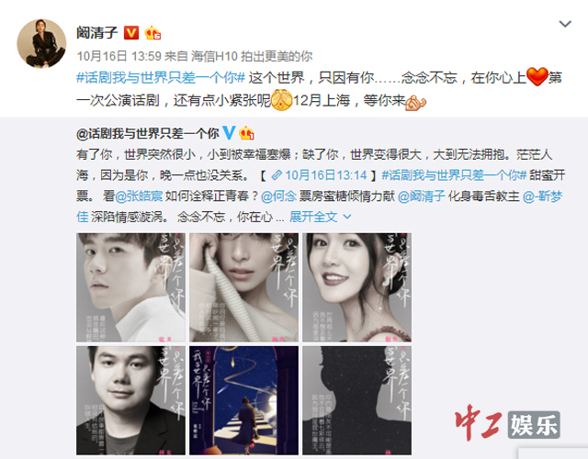
Task: Open the 阚清子 username link
Action: [97, 33]
